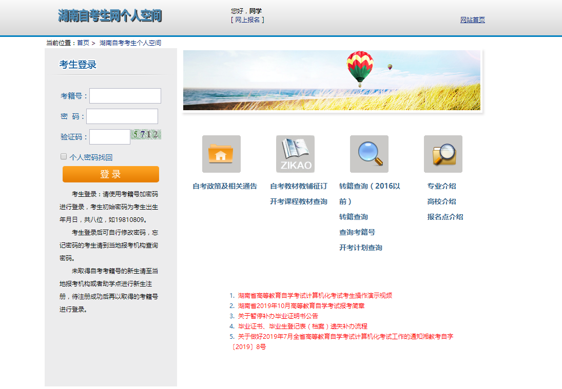The image size is (562, 389).
Task: Click the orange 登录 button
Action: click(111, 174)
